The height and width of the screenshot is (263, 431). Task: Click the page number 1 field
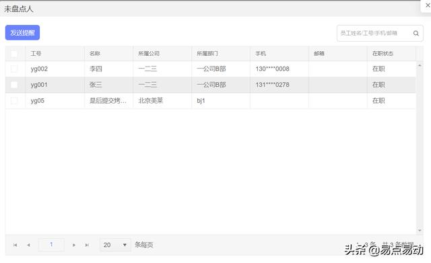(x=51, y=245)
